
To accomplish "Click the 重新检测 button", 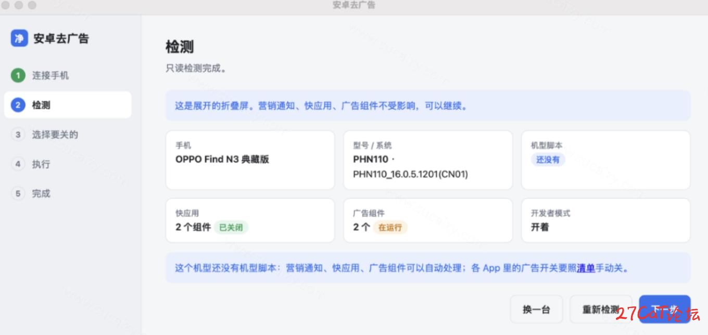I will (601, 310).
